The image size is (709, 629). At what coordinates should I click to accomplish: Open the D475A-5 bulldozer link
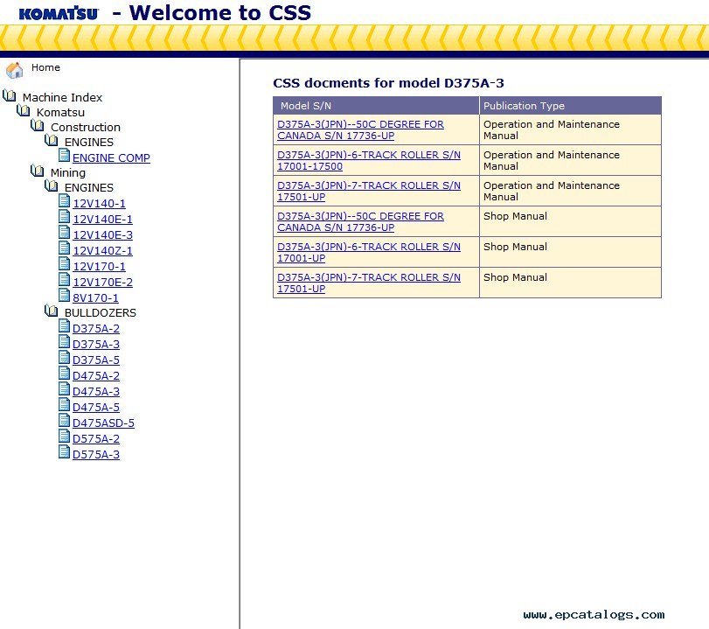(96, 408)
